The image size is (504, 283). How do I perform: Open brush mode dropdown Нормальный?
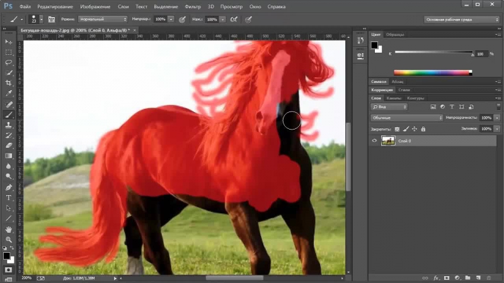tap(103, 19)
